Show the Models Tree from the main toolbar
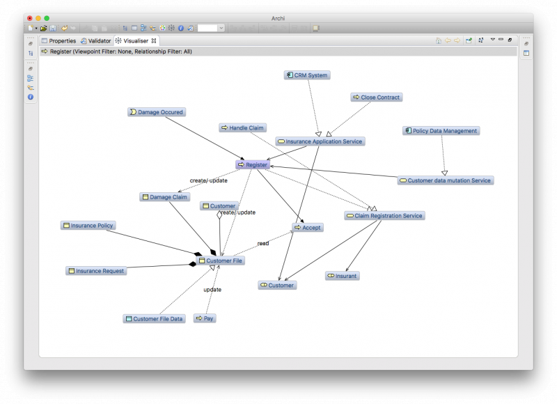Image resolution: width=557 pixels, height=404 pixels. (x=125, y=28)
